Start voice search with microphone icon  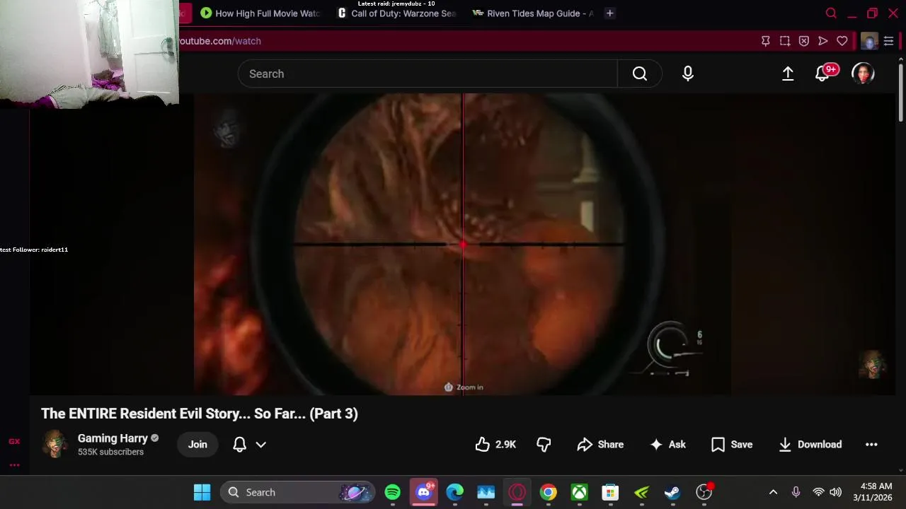point(688,74)
